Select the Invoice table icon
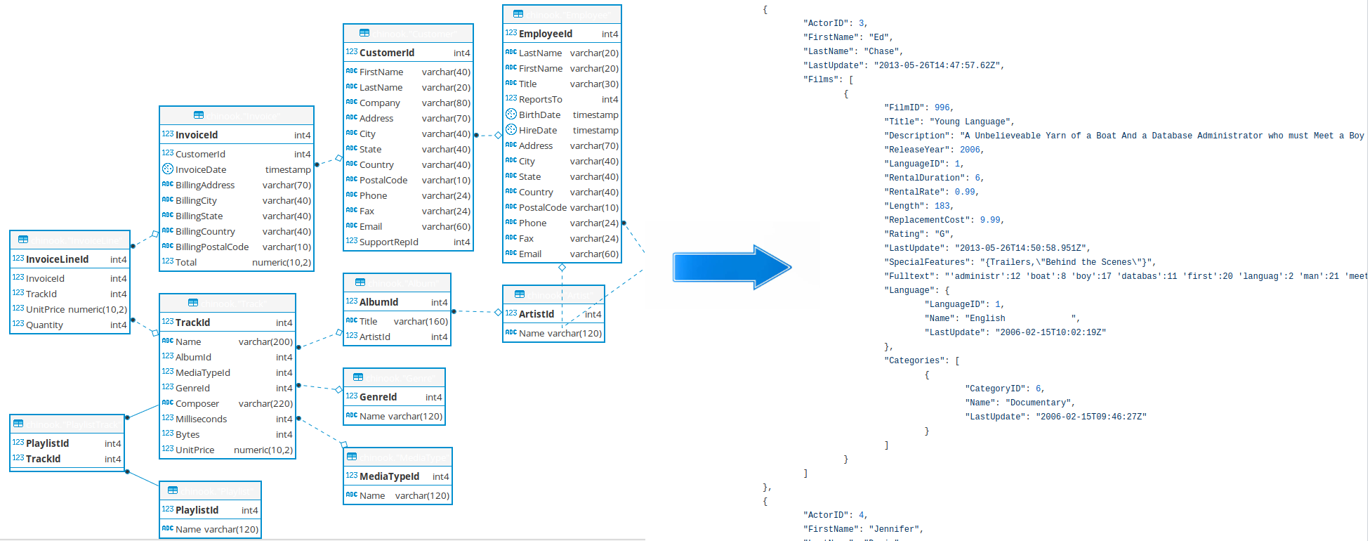 point(199,115)
